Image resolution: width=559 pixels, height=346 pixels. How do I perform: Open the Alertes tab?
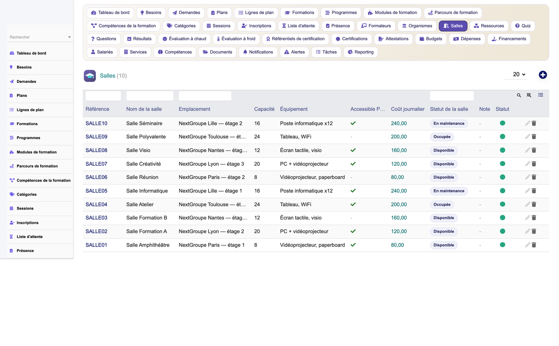pos(294,52)
